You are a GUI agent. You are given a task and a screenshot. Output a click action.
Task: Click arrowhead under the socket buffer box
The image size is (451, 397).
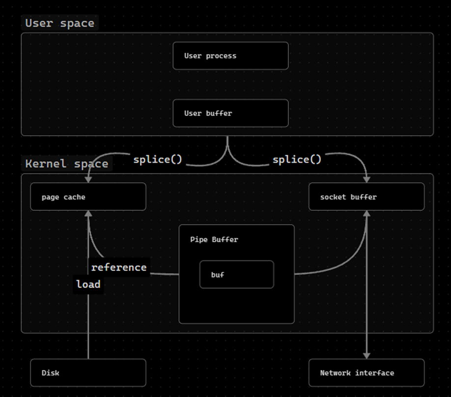[366, 214]
